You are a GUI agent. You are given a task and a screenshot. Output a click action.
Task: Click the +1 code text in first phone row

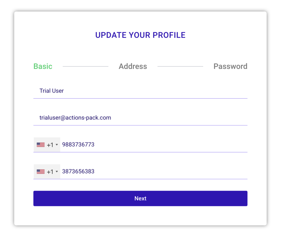point(50,145)
